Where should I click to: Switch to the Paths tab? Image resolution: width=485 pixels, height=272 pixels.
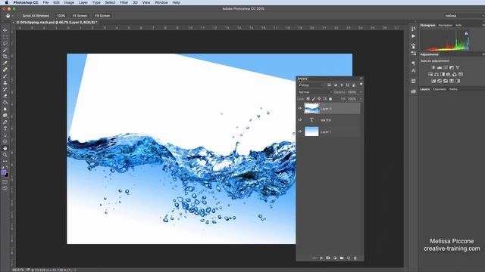click(x=453, y=89)
